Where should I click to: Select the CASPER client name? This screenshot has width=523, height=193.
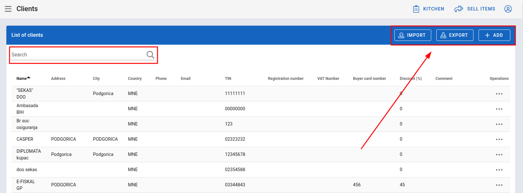(x=25, y=139)
